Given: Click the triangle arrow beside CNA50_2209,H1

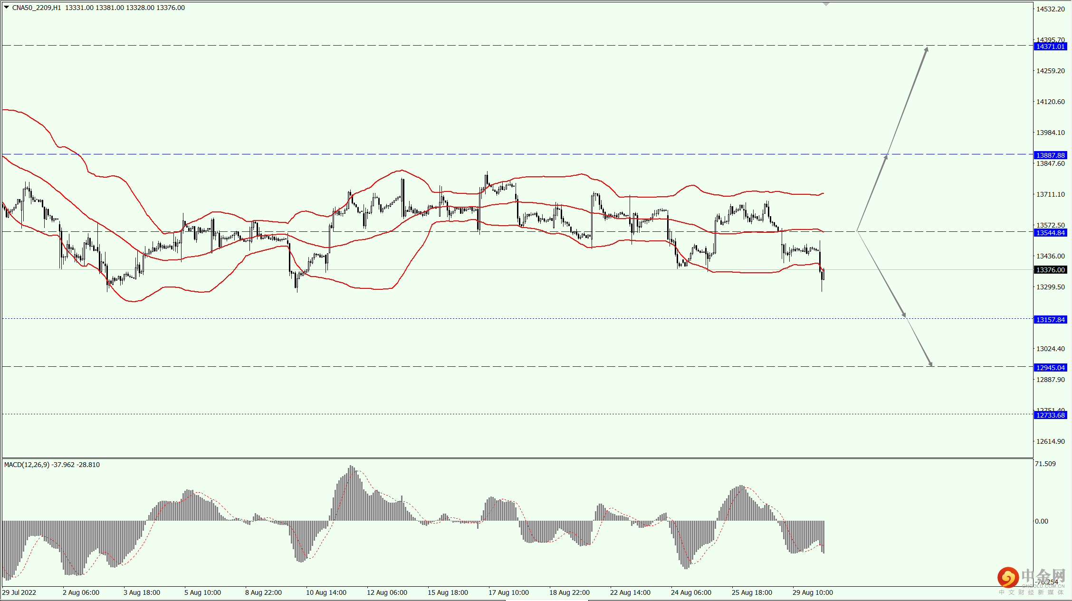Looking at the screenshot, I should click(7, 8).
